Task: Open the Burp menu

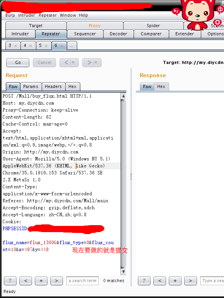Action: click(10, 15)
